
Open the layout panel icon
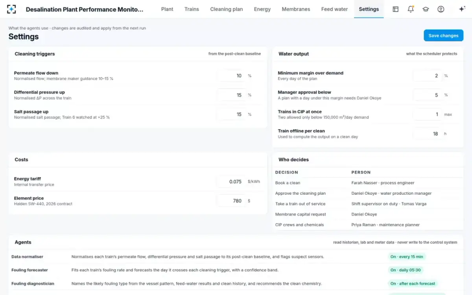coord(396,9)
